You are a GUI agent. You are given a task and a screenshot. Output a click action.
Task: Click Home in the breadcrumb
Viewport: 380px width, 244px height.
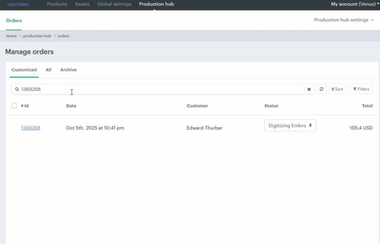11,36
